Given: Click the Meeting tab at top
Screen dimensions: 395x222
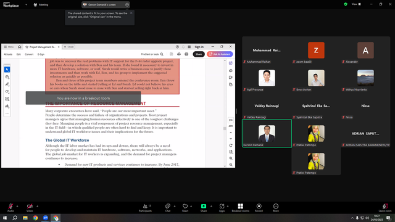Looking at the screenshot, I should (x=41, y=4).
